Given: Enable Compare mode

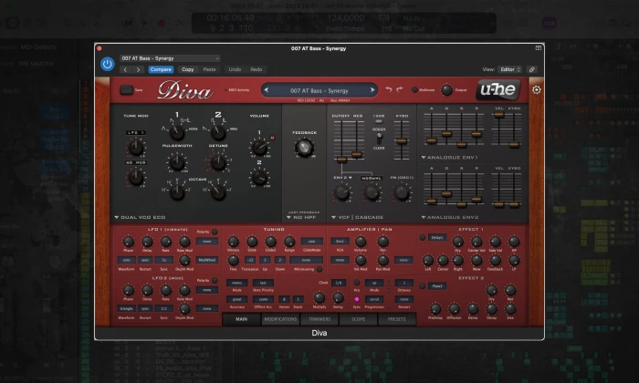Looking at the screenshot, I should click(161, 69).
